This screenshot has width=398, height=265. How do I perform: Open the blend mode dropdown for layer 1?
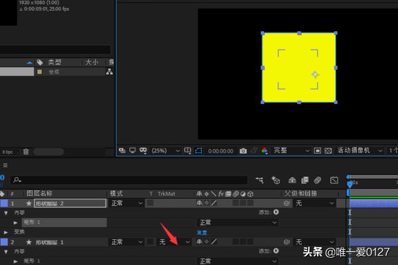[127, 203]
